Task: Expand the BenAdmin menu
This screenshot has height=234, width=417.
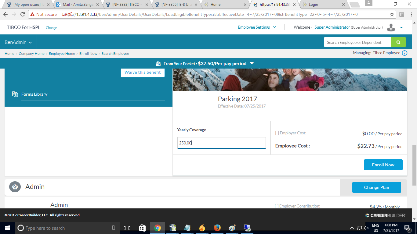Action: click(x=18, y=42)
